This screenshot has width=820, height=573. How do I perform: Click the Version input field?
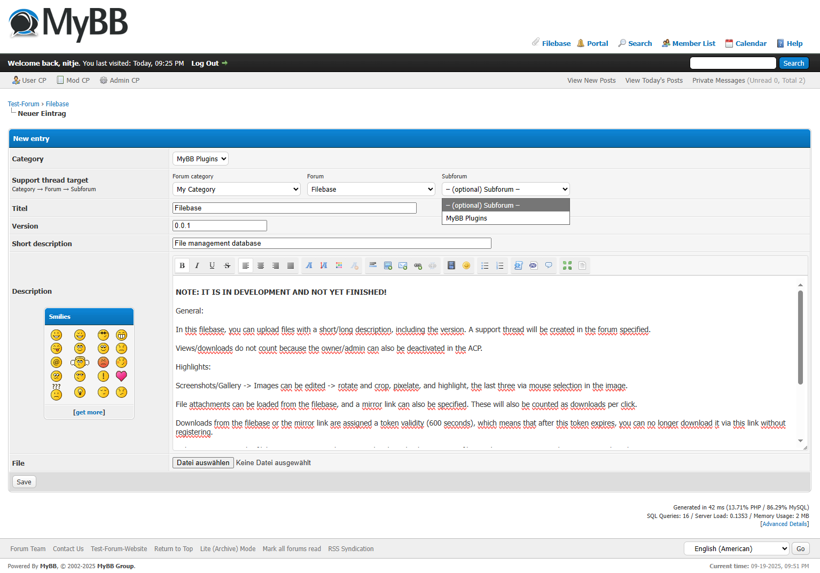220,226
